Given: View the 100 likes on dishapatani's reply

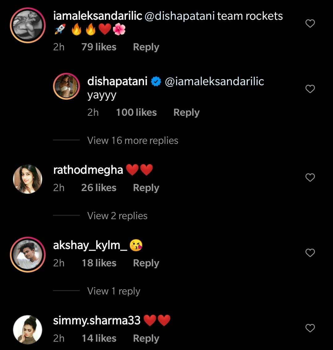Looking at the screenshot, I should [x=136, y=113].
